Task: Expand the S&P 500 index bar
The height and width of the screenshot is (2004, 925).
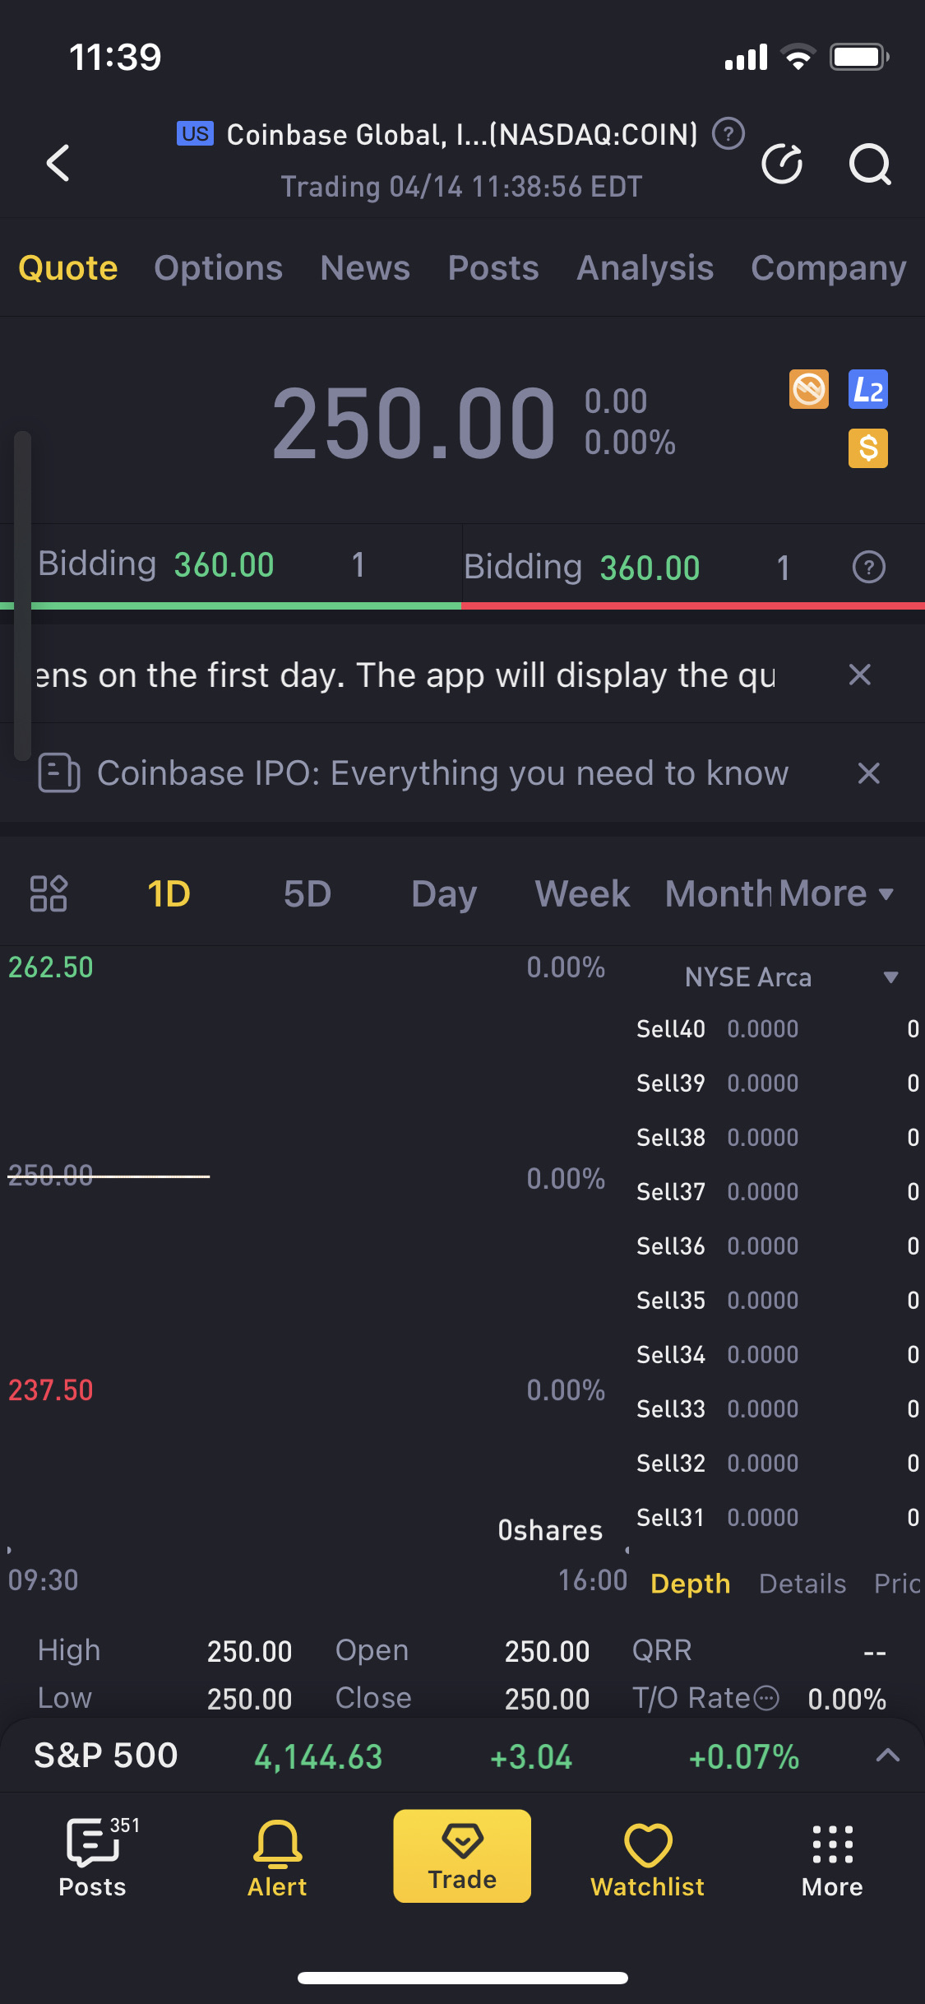Action: (887, 1756)
